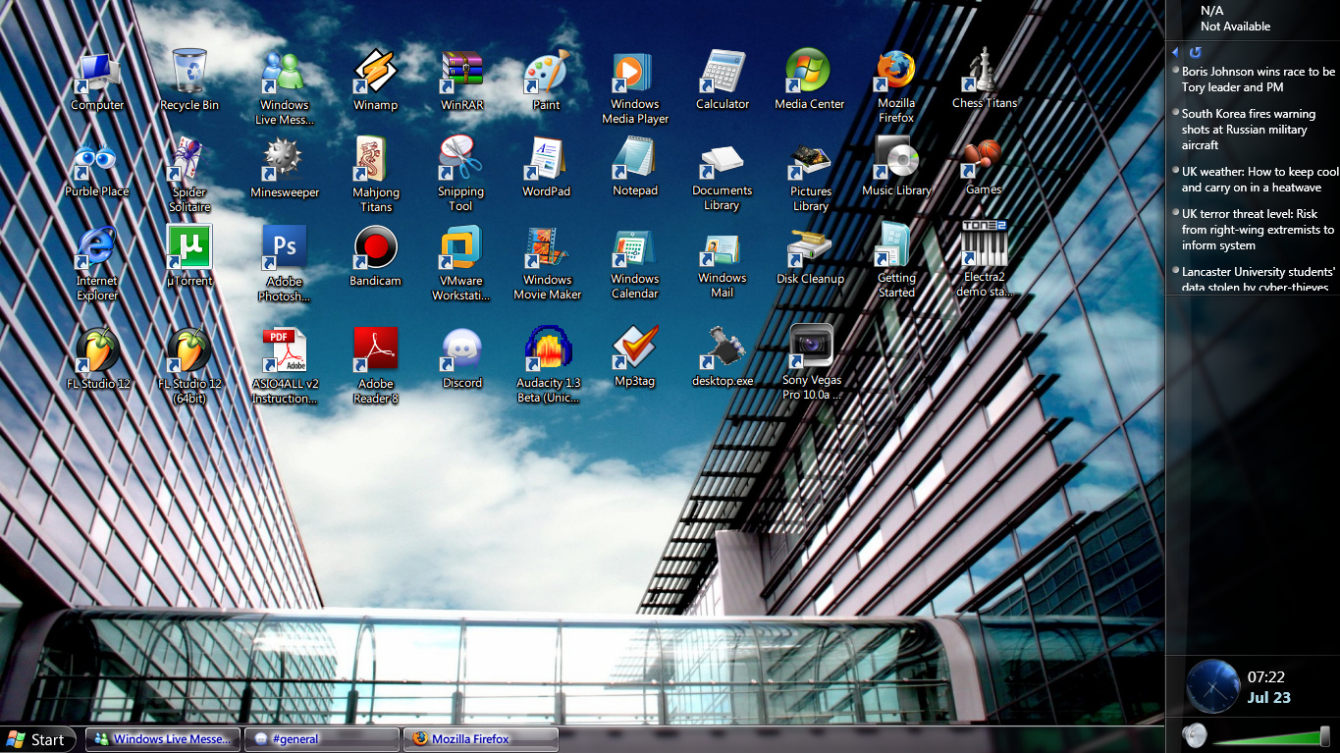Open the Snipping Tool shortcut
The width and height of the screenshot is (1340, 753).
pyautogui.click(x=460, y=175)
